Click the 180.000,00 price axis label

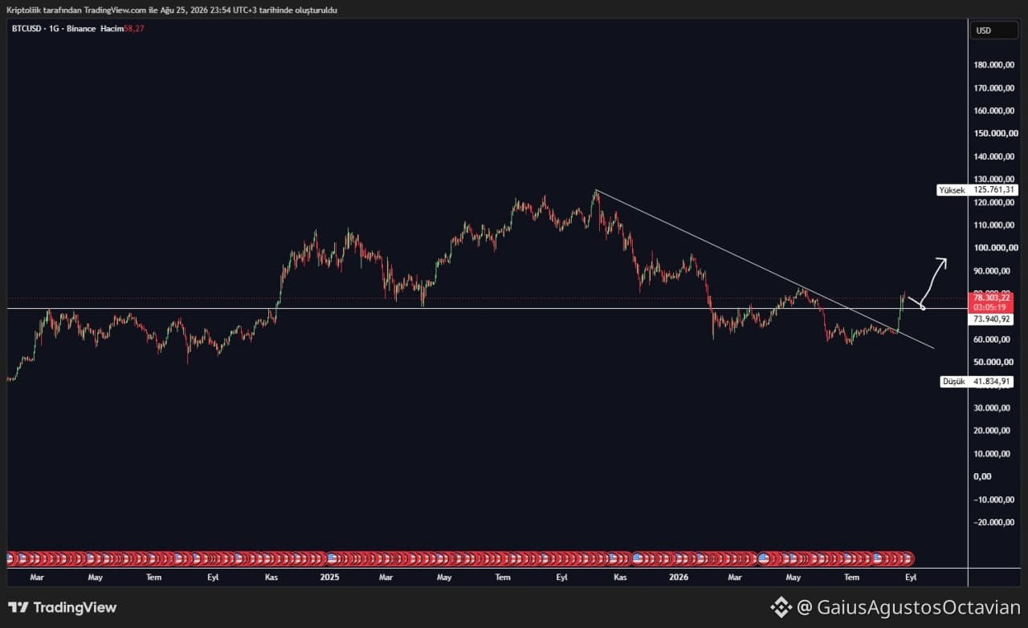tap(996, 65)
